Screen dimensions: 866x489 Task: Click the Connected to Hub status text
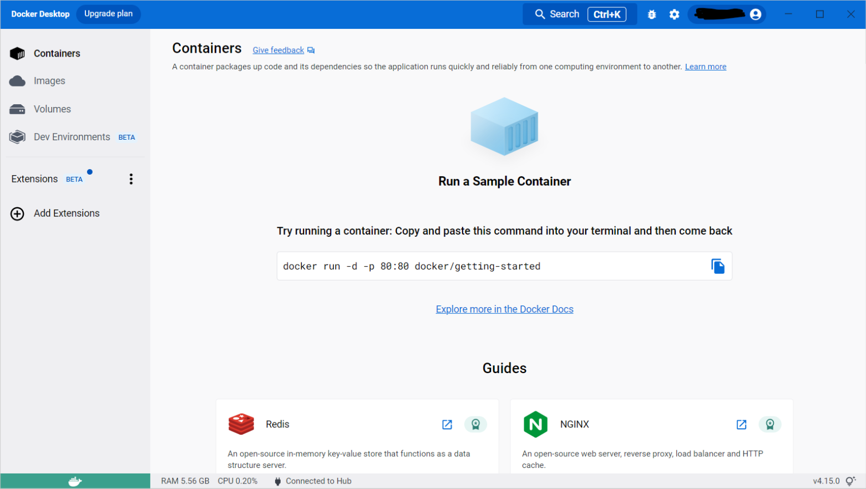point(318,481)
